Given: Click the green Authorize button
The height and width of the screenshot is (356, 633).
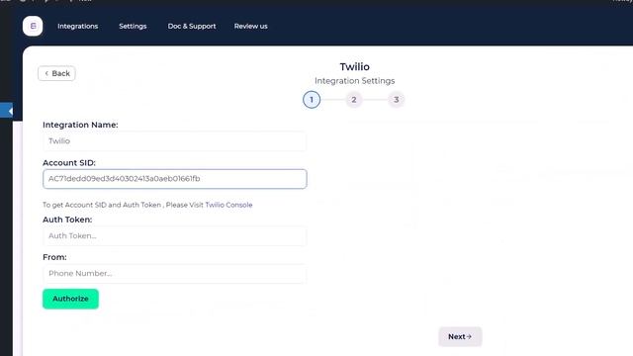Looking at the screenshot, I should click(x=70, y=299).
